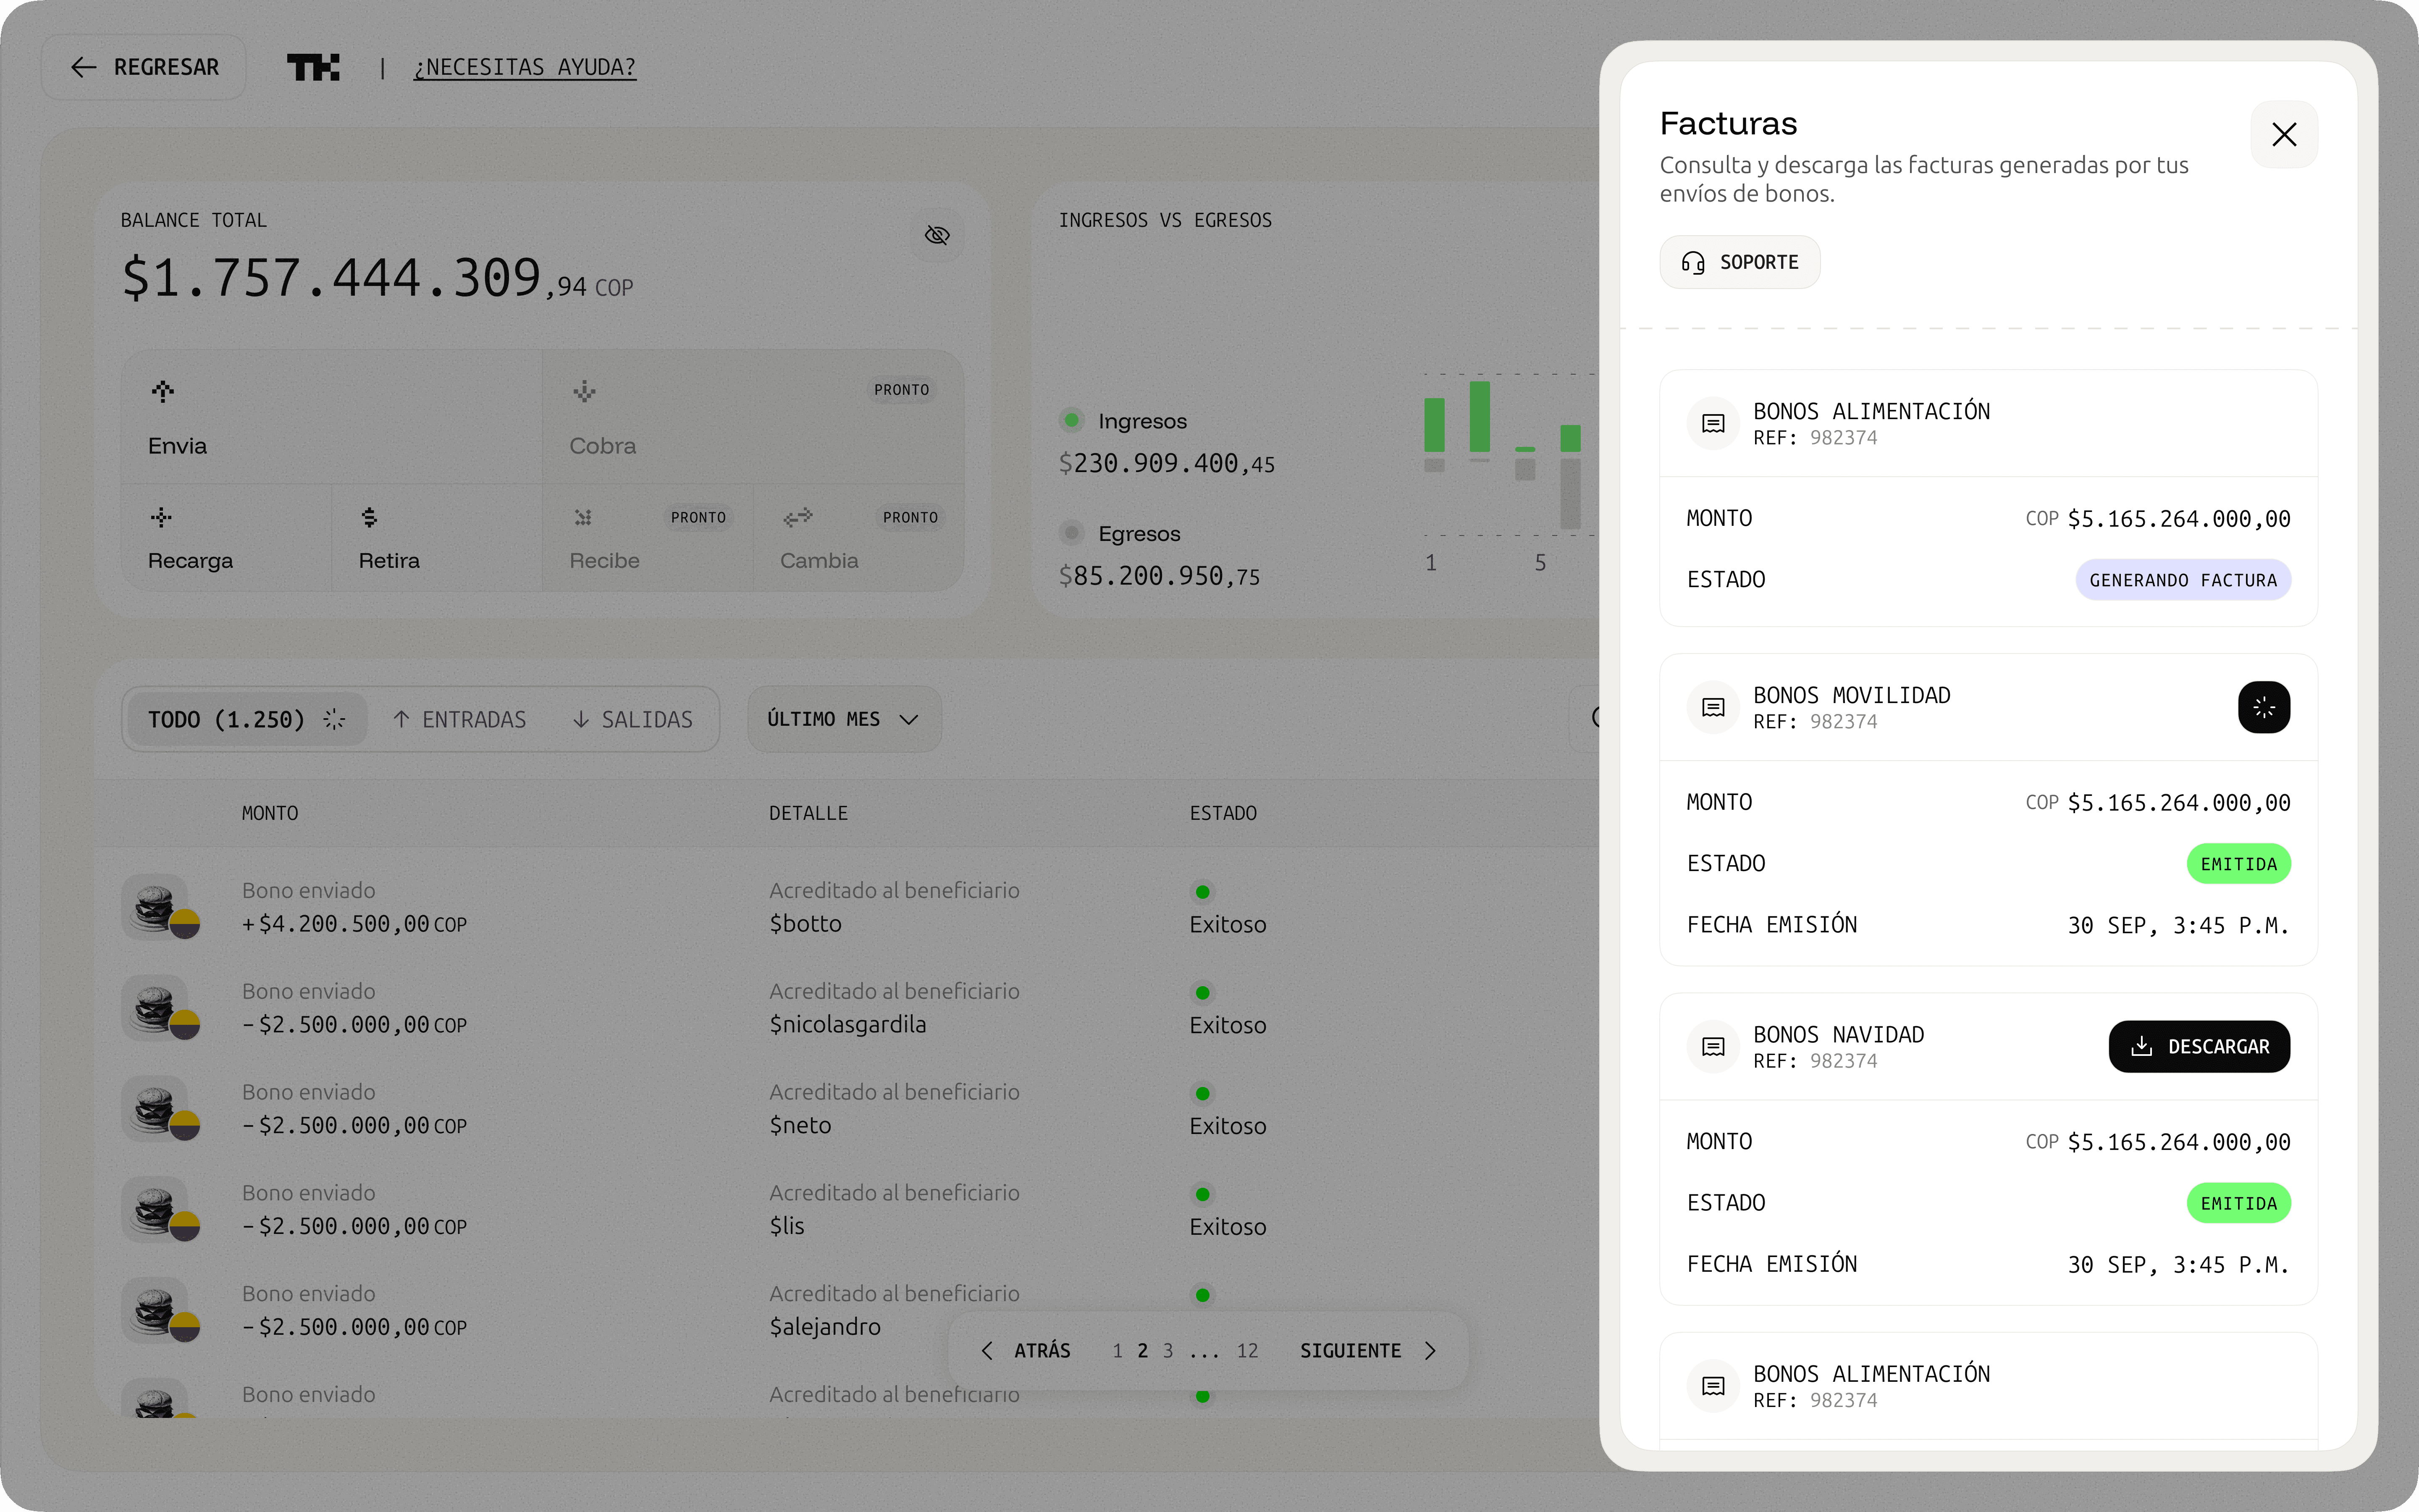
Task: Open the Retira action tile
Action: tap(437, 538)
